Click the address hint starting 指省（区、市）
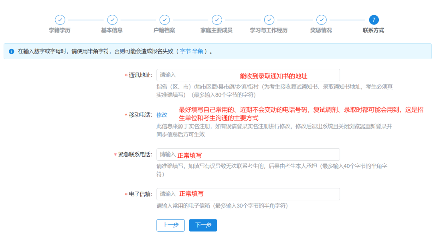 coord(275,91)
